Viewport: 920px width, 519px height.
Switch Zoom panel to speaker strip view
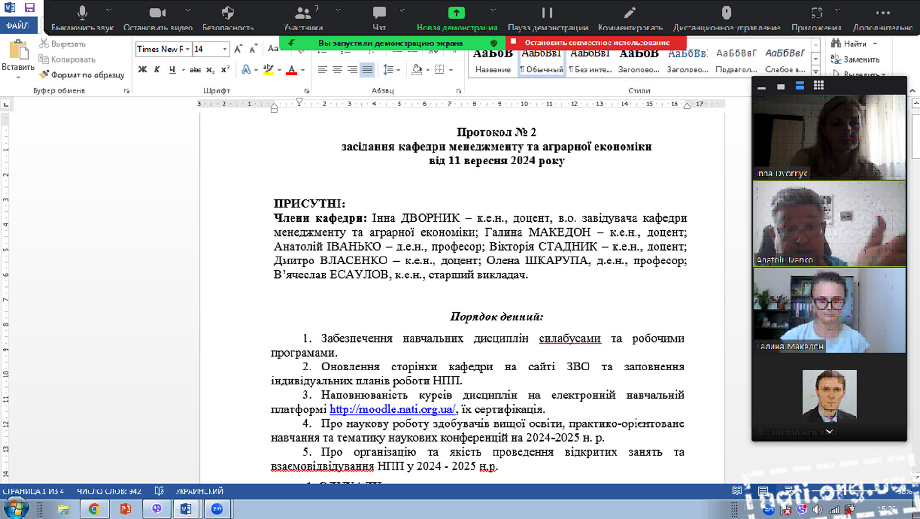click(799, 85)
